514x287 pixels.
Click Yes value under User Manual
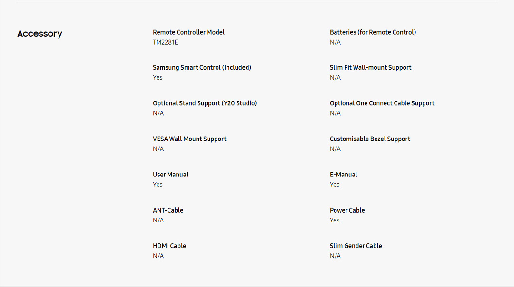coord(158,185)
